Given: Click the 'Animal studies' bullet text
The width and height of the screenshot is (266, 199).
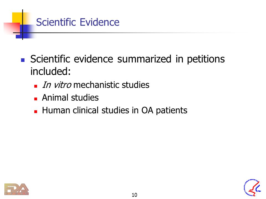Looking at the screenshot, I should [70, 98].
